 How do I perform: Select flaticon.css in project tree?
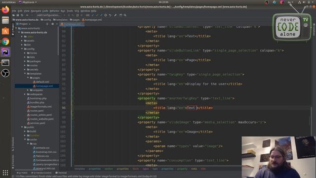tap(41, 156)
